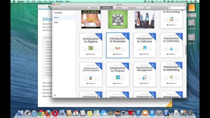Open the Help menu
210x118 pixels.
(x=67, y=1)
